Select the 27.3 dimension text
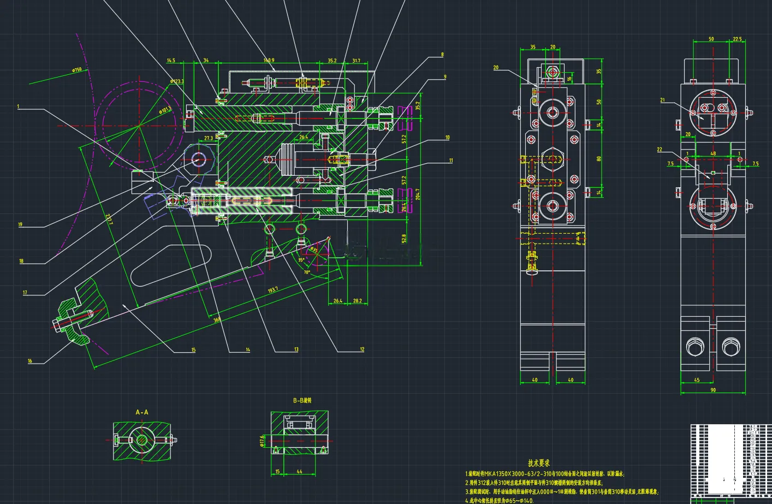Viewport: 772px width, 504px height. pyautogui.click(x=209, y=138)
